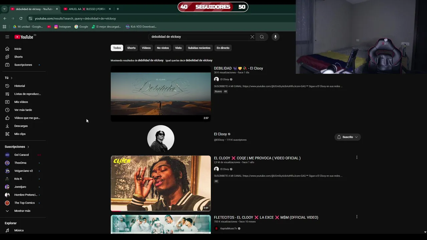Viewport: 427px width, 240px height.
Task: Select Subidas recientes filter chip
Action: 199,48
